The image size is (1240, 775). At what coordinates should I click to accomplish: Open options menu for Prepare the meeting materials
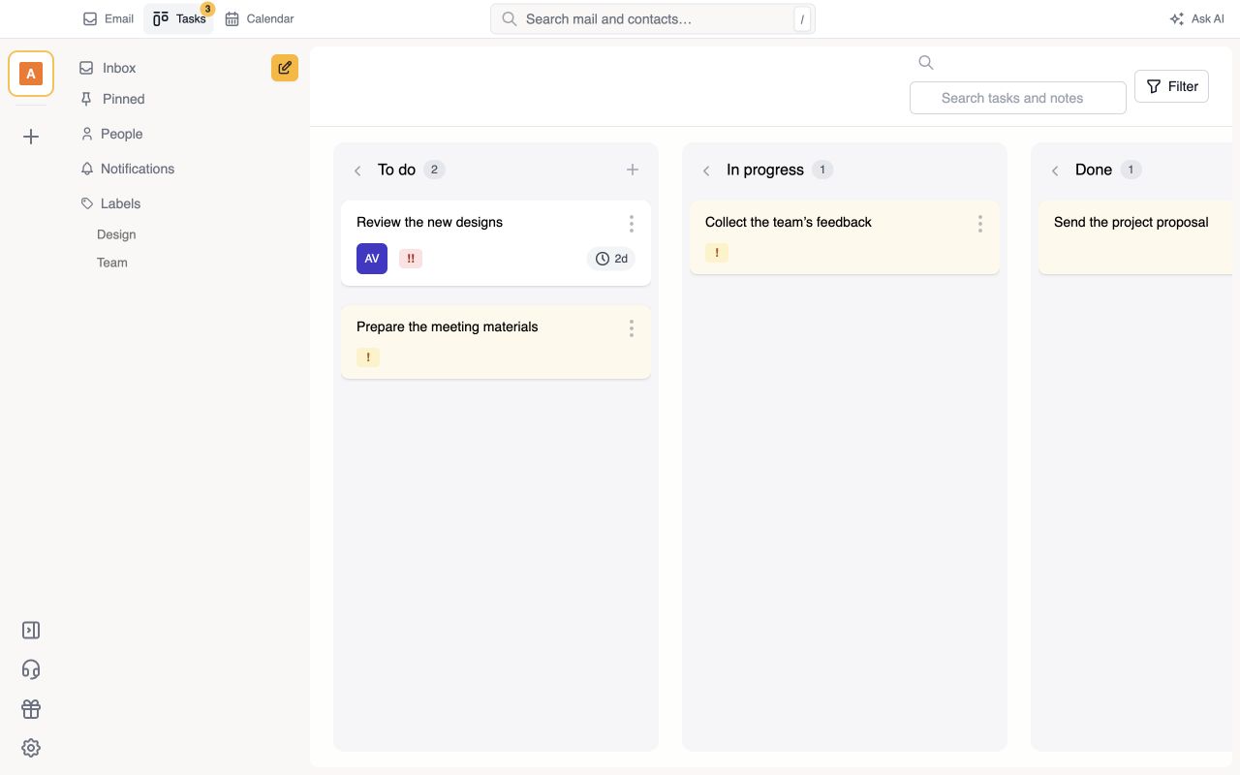click(x=632, y=328)
